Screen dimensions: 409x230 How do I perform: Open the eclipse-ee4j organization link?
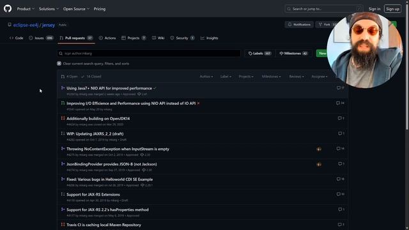(26, 25)
